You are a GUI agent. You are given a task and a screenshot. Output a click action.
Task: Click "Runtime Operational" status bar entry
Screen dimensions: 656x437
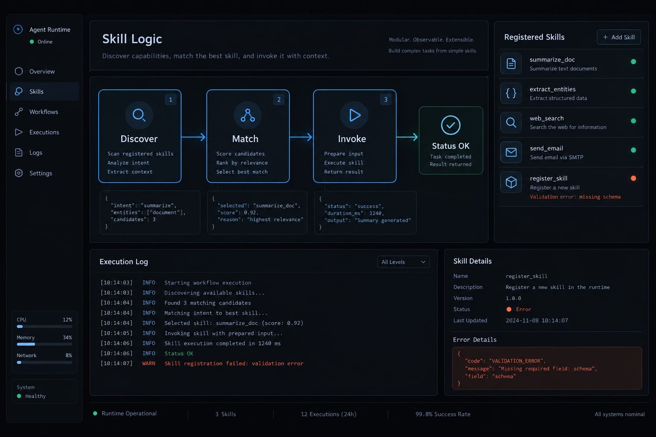pyautogui.click(x=125, y=414)
